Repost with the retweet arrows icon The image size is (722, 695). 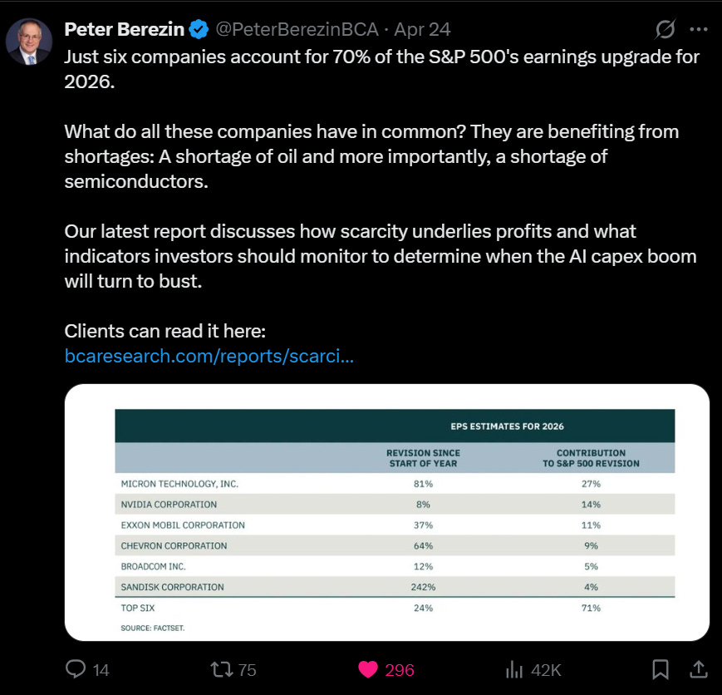point(222,669)
